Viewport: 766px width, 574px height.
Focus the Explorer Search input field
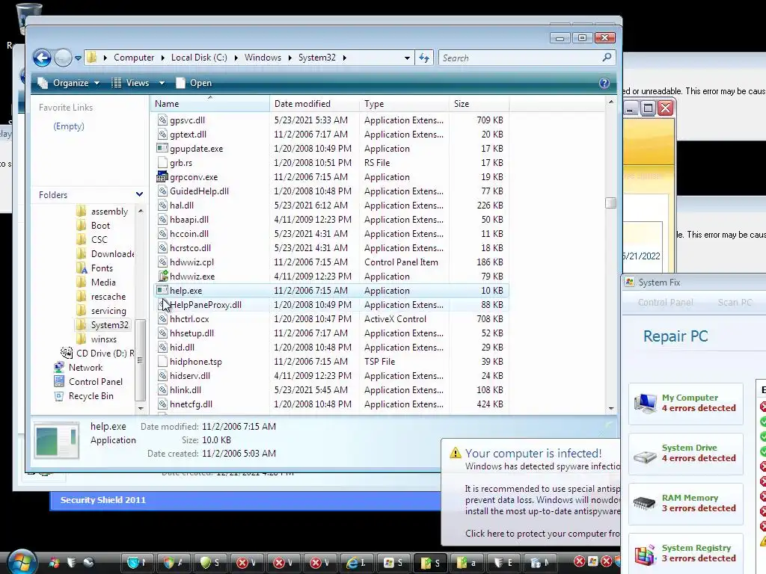(x=521, y=58)
